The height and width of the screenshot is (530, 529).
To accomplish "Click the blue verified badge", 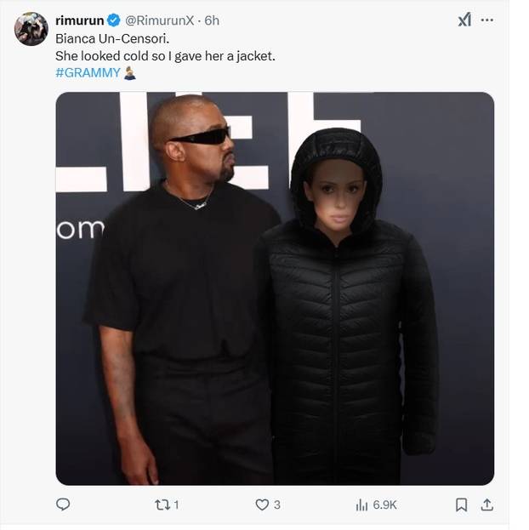I will 114,20.
